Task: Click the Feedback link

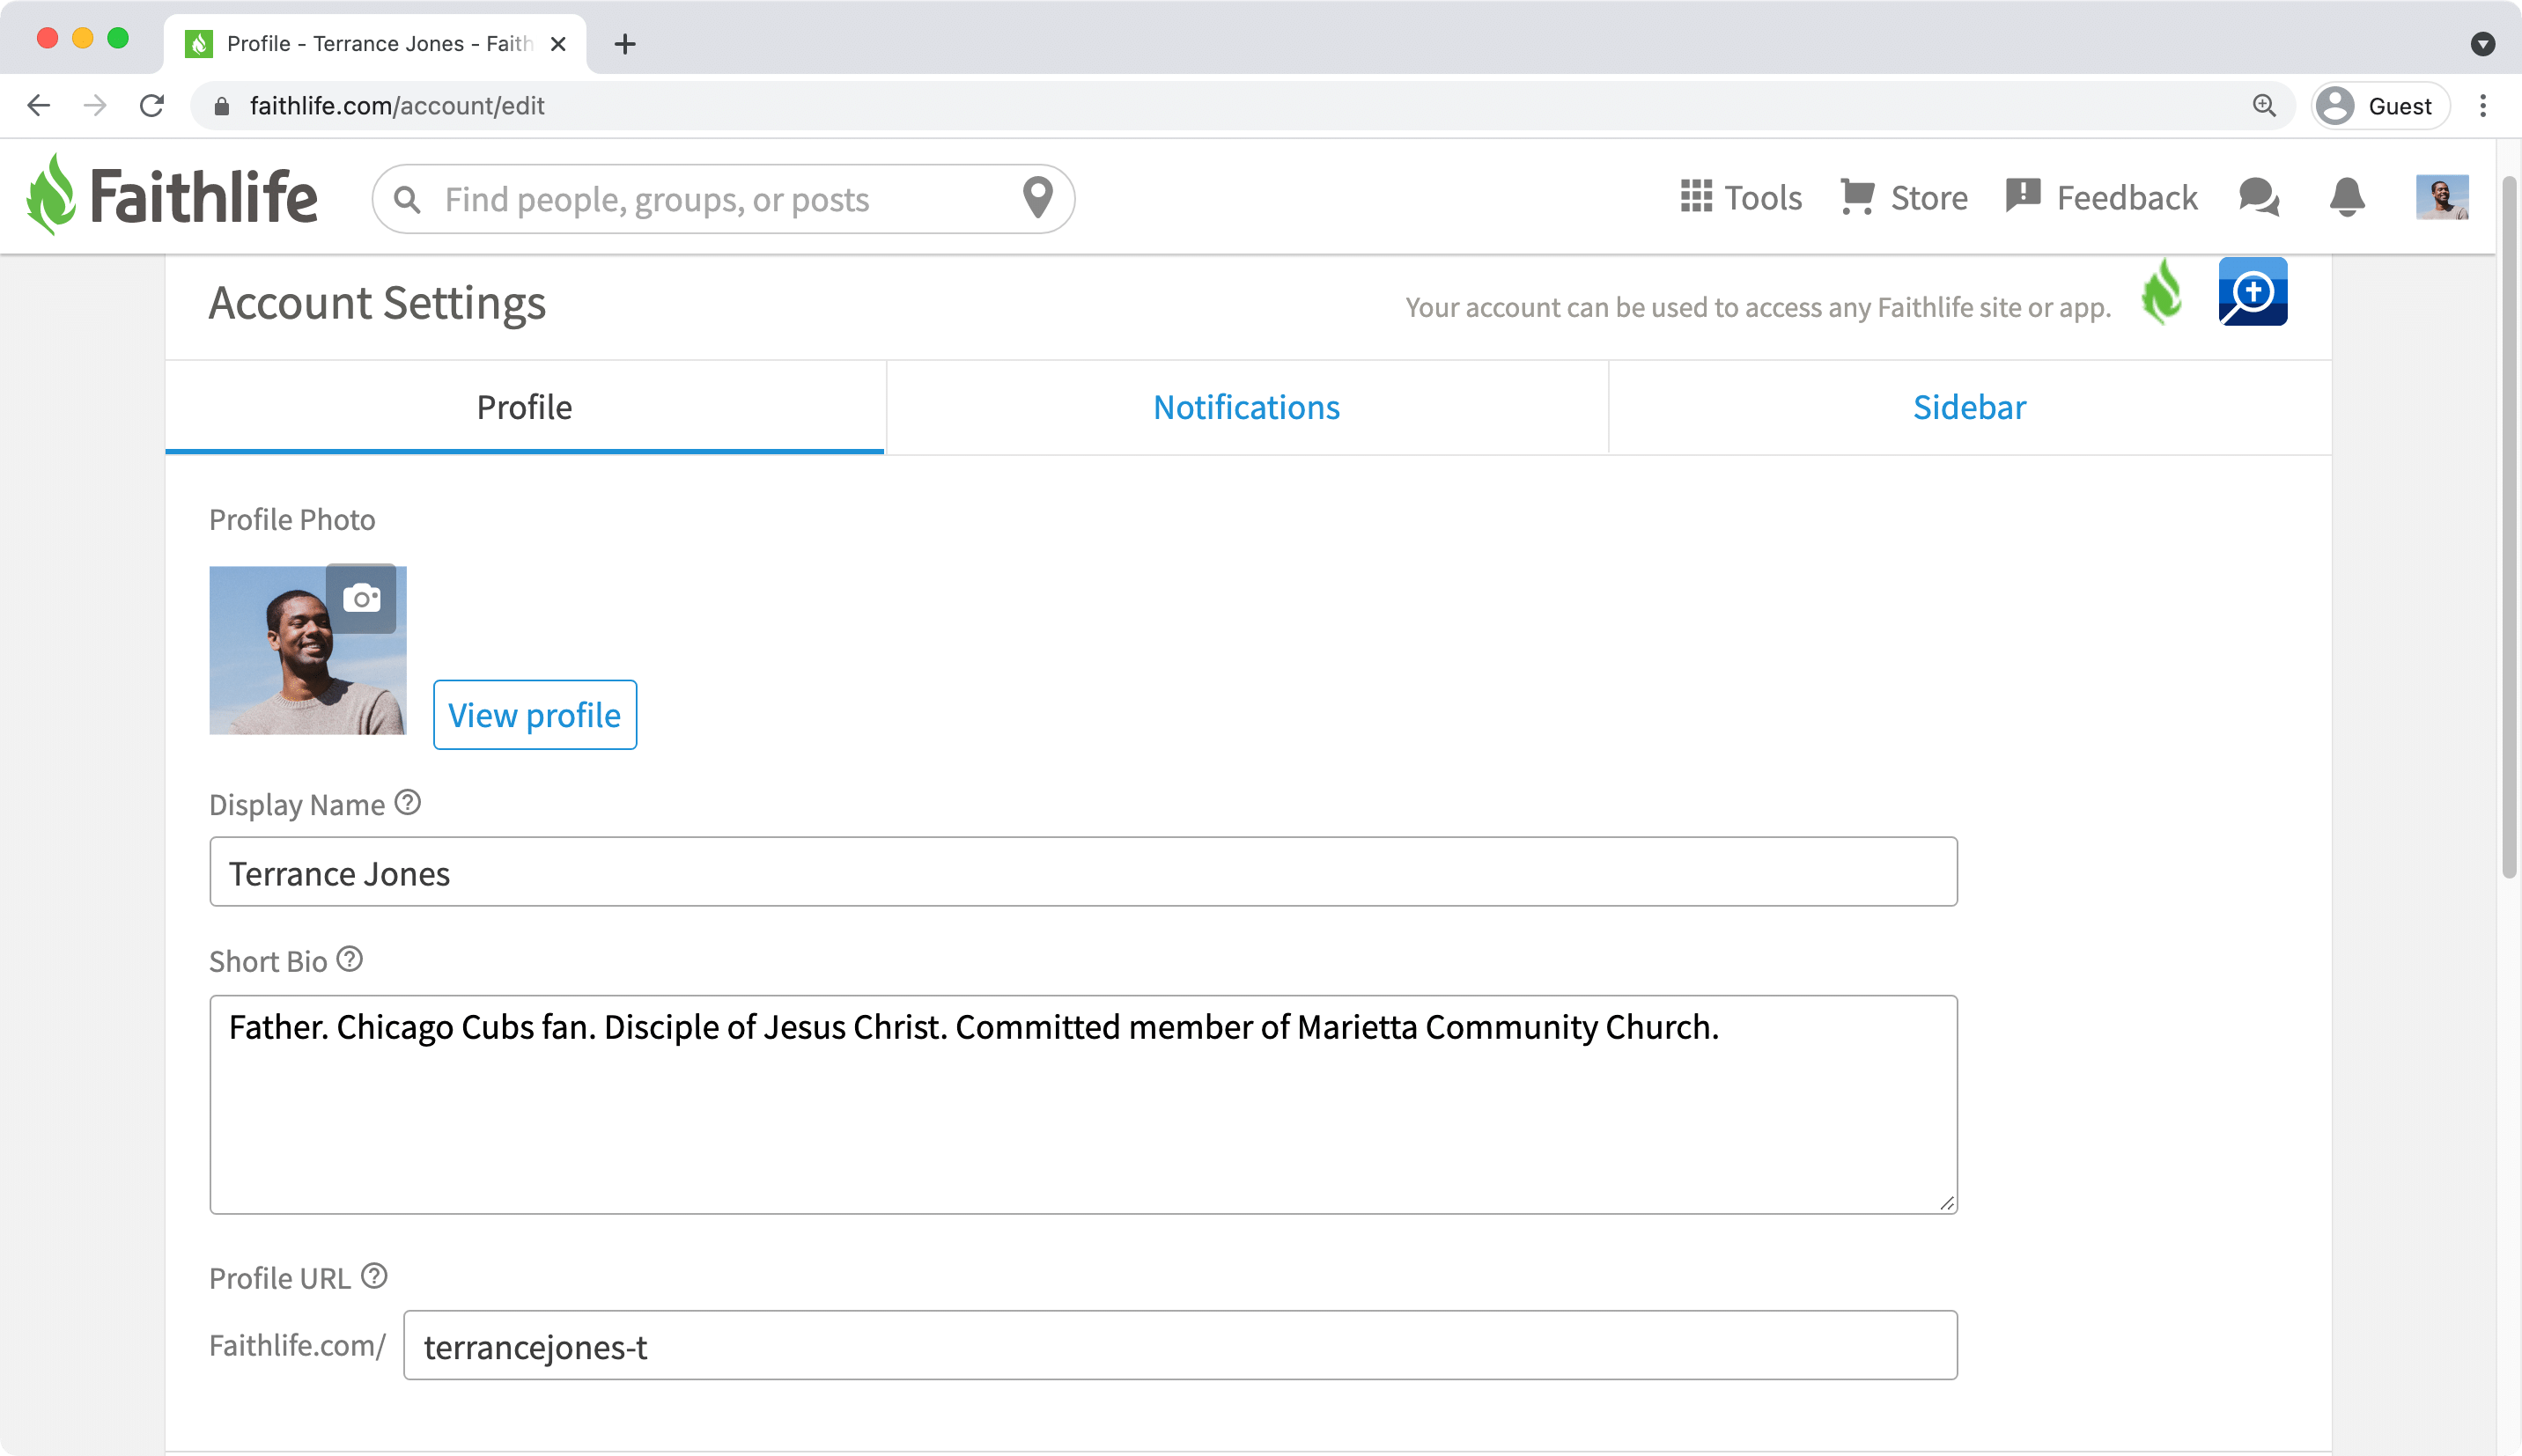Action: (2101, 198)
